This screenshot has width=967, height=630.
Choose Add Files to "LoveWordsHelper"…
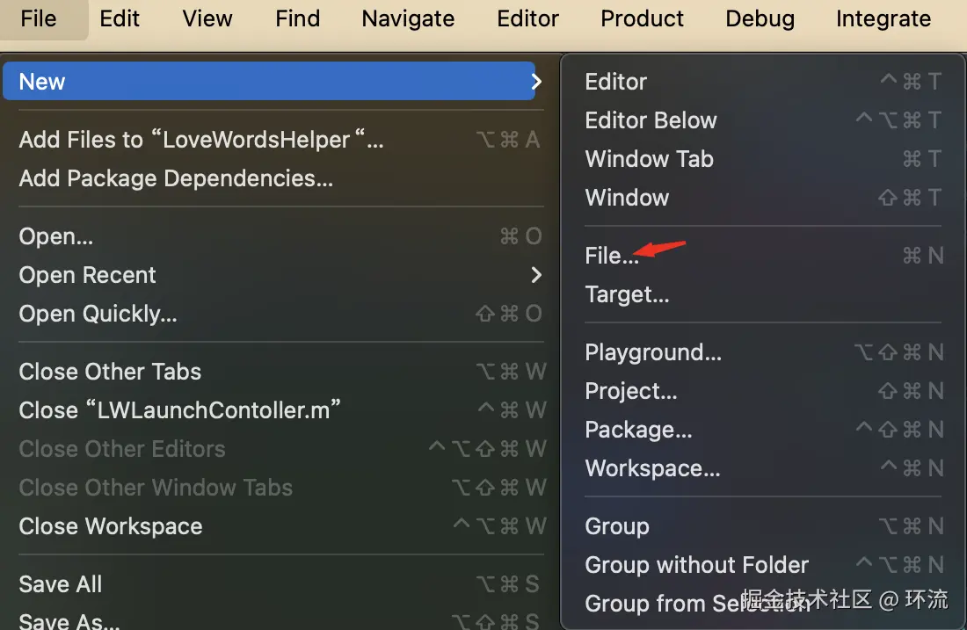point(201,140)
